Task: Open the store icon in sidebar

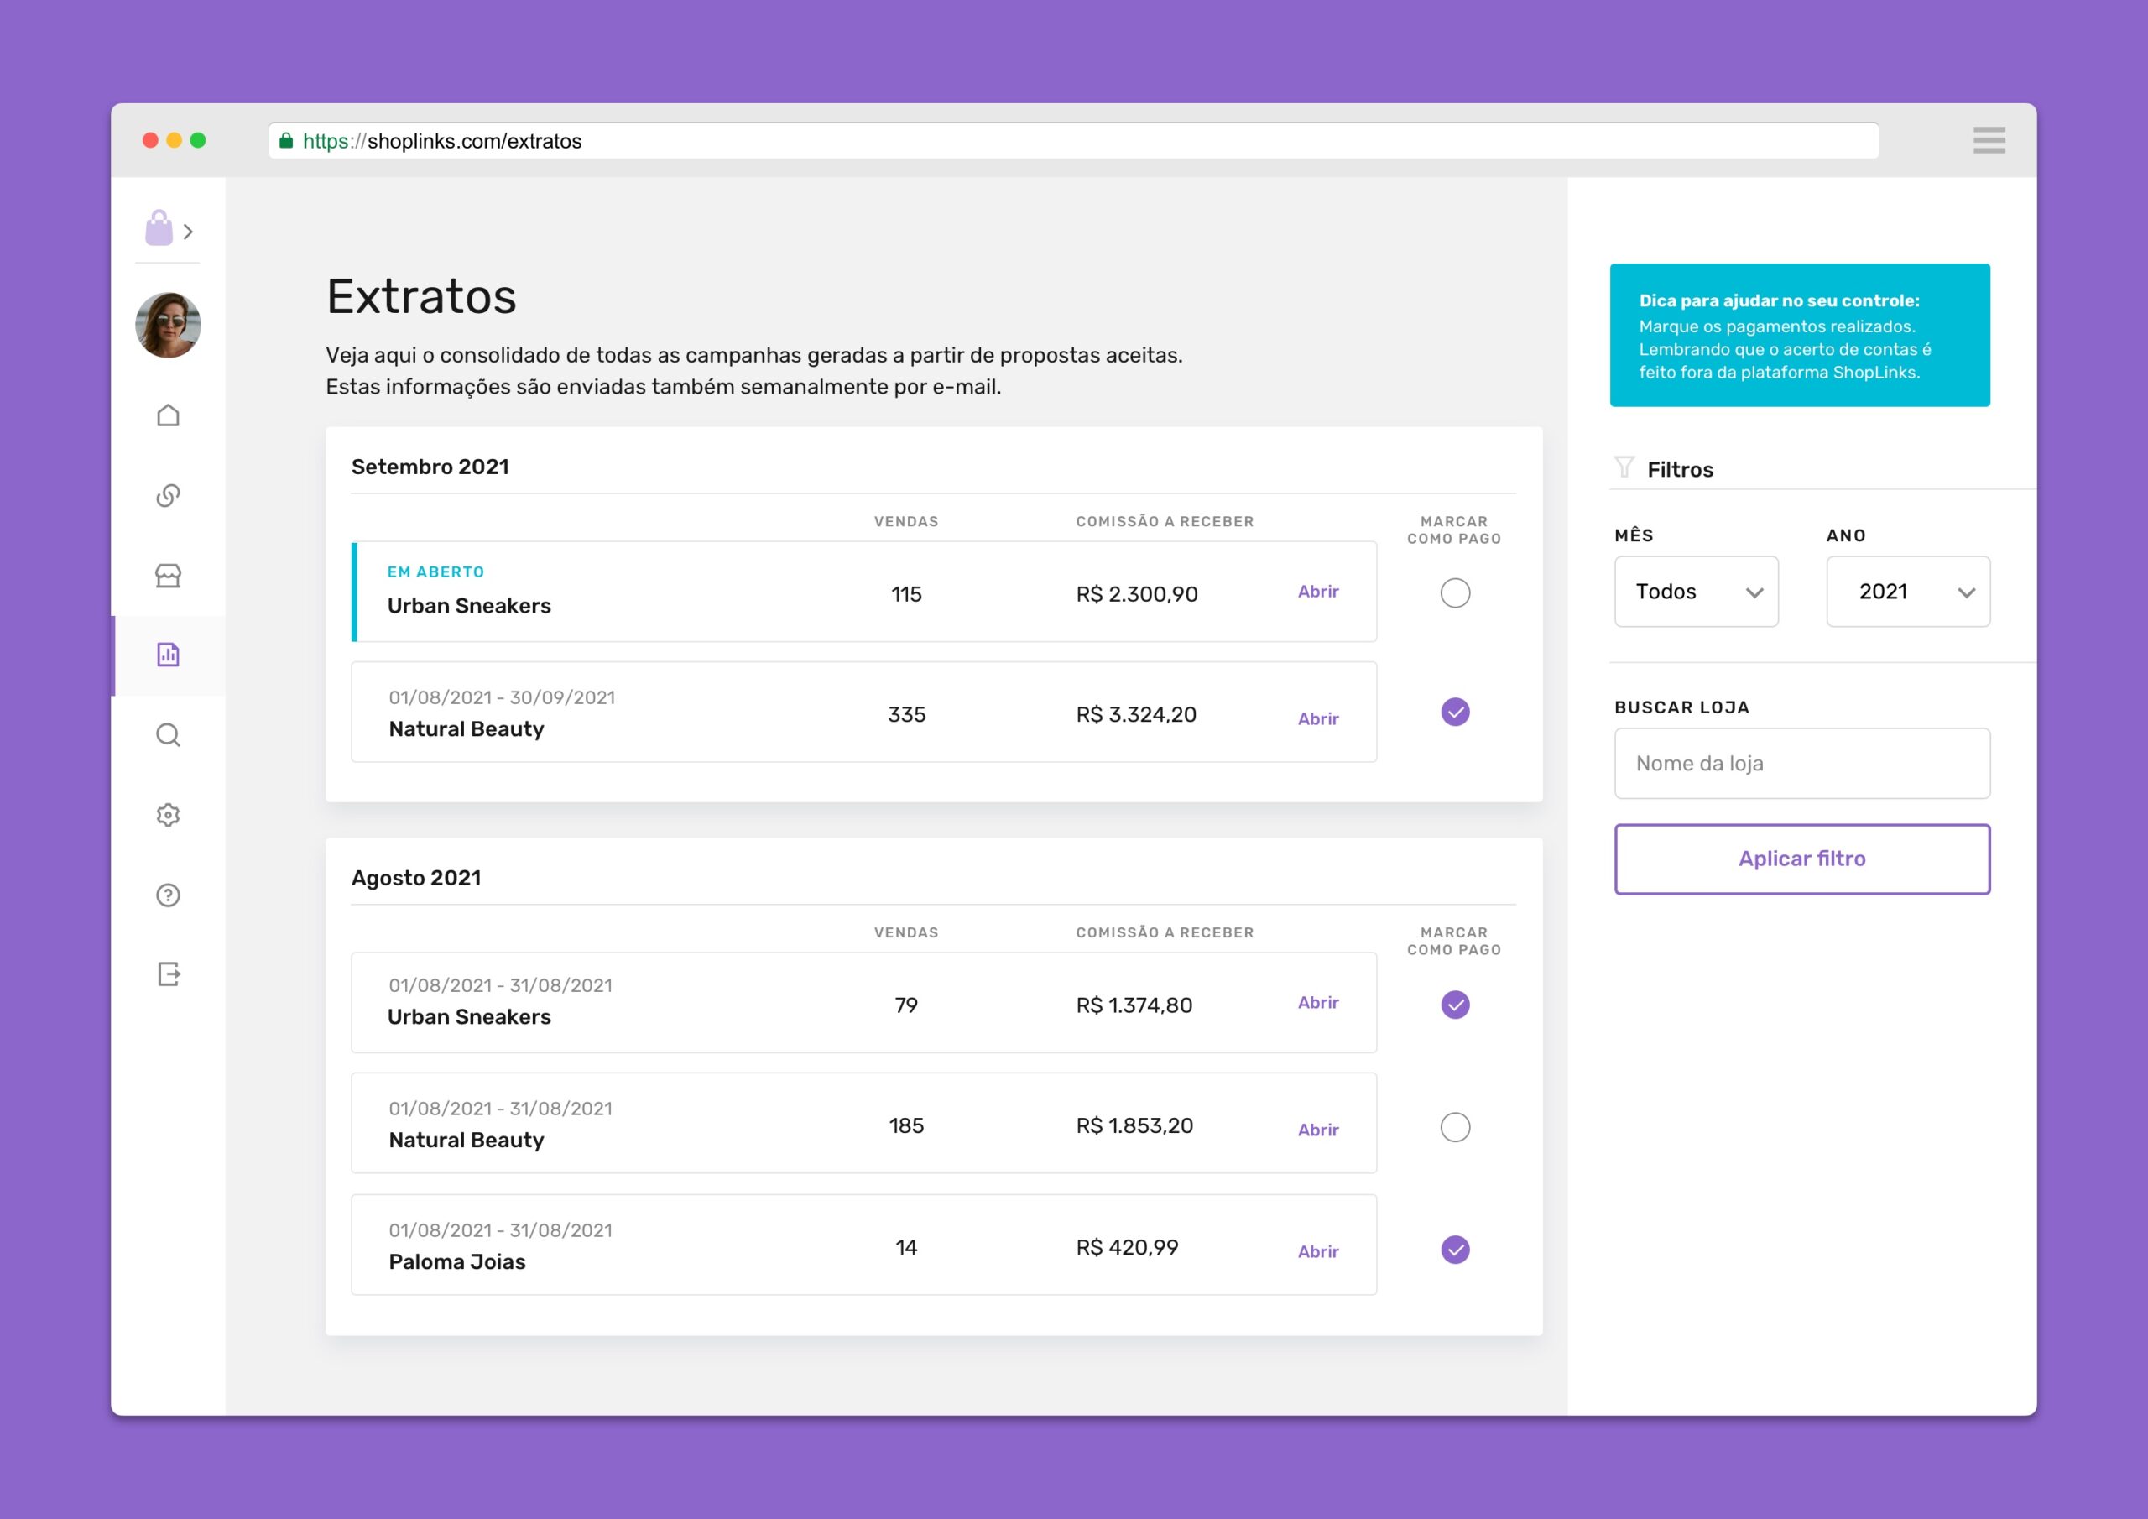Action: click(169, 575)
